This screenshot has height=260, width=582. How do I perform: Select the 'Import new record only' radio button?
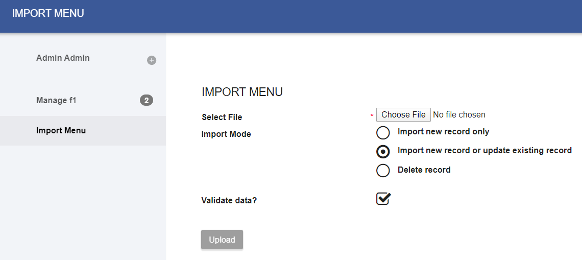pos(383,133)
